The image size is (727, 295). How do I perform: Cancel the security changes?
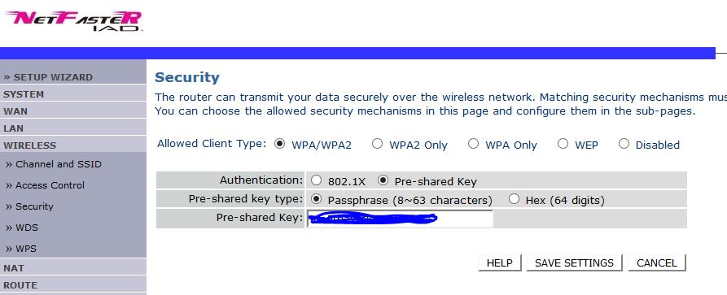[x=656, y=263]
